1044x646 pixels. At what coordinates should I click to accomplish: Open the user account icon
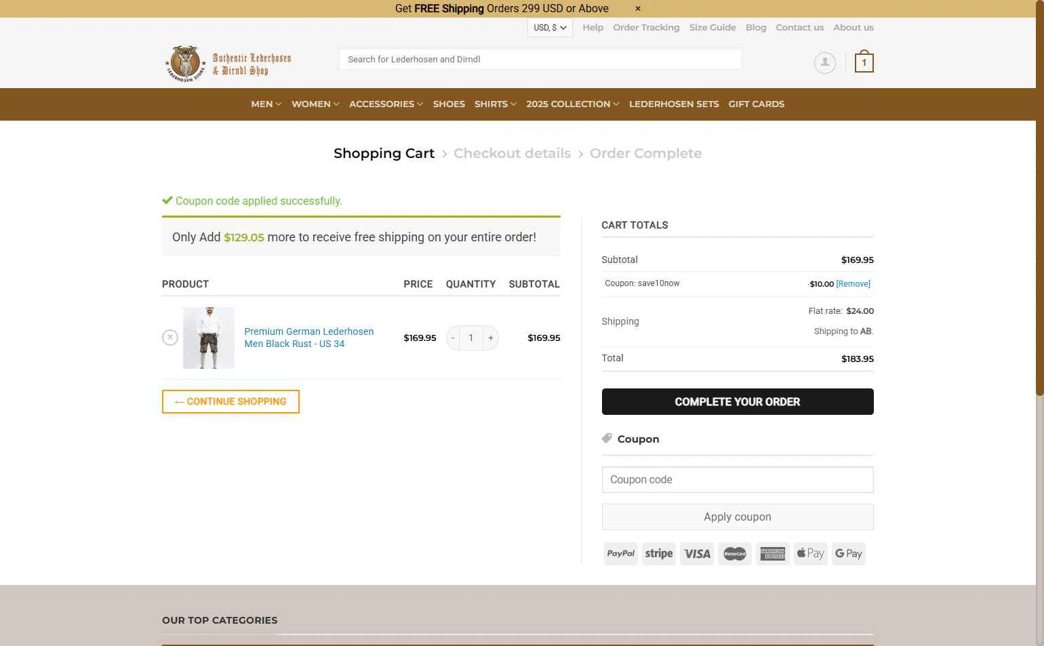click(825, 63)
